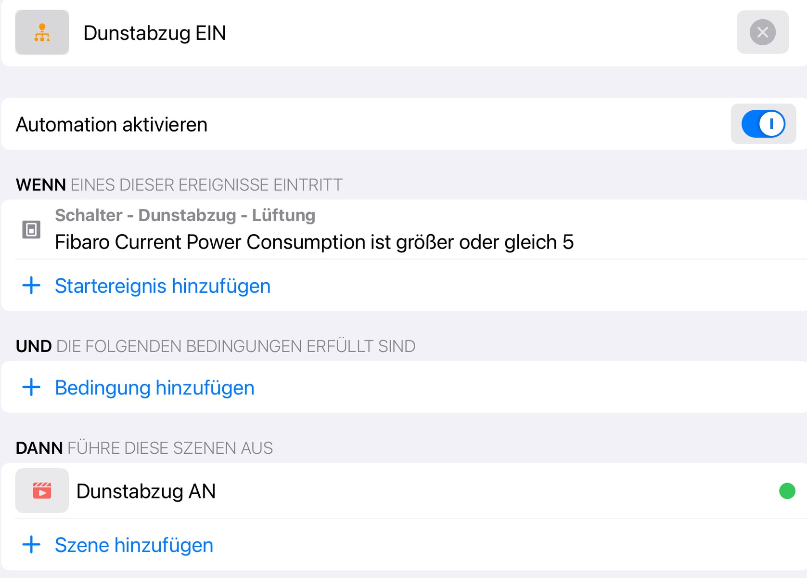Click the Automation aktivieren label
The image size is (807, 578).
pyautogui.click(x=112, y=125)
